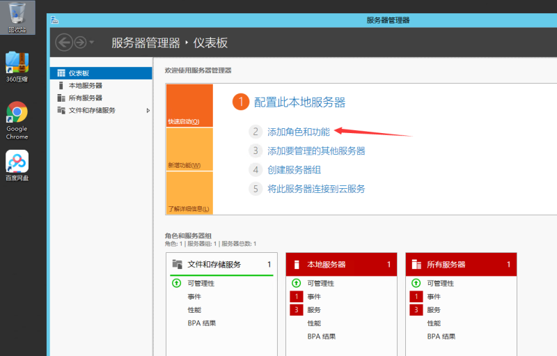Expand the 文件和存储服务 sidebar arrow
The height and width of the screenshot is (356, 557).
click(x=148, y=111)
